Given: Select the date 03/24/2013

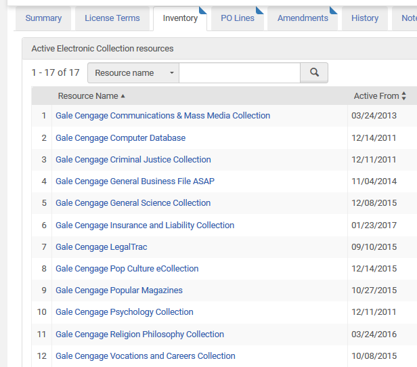Looking at the screenshot, I should [374, 116].
